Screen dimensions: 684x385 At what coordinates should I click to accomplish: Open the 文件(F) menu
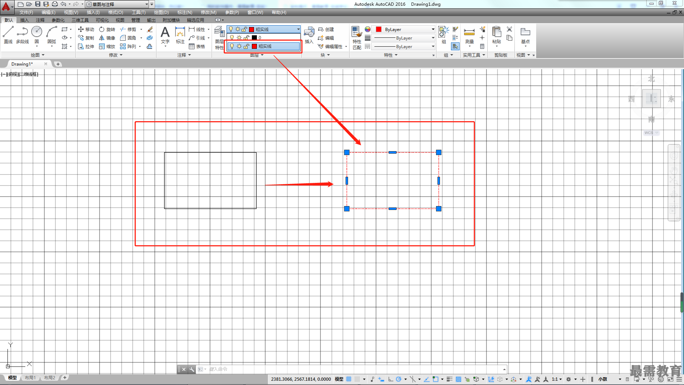(x=26, y=12)
